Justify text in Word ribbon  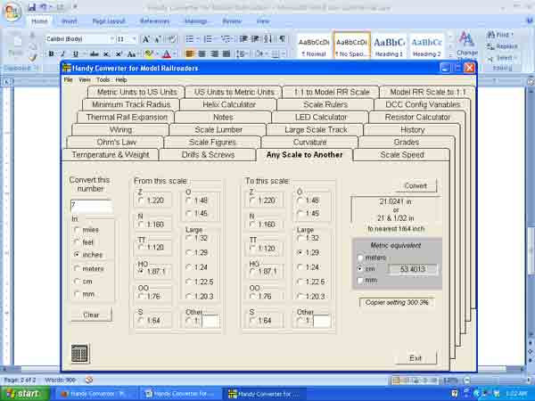(x=226, y=53)
